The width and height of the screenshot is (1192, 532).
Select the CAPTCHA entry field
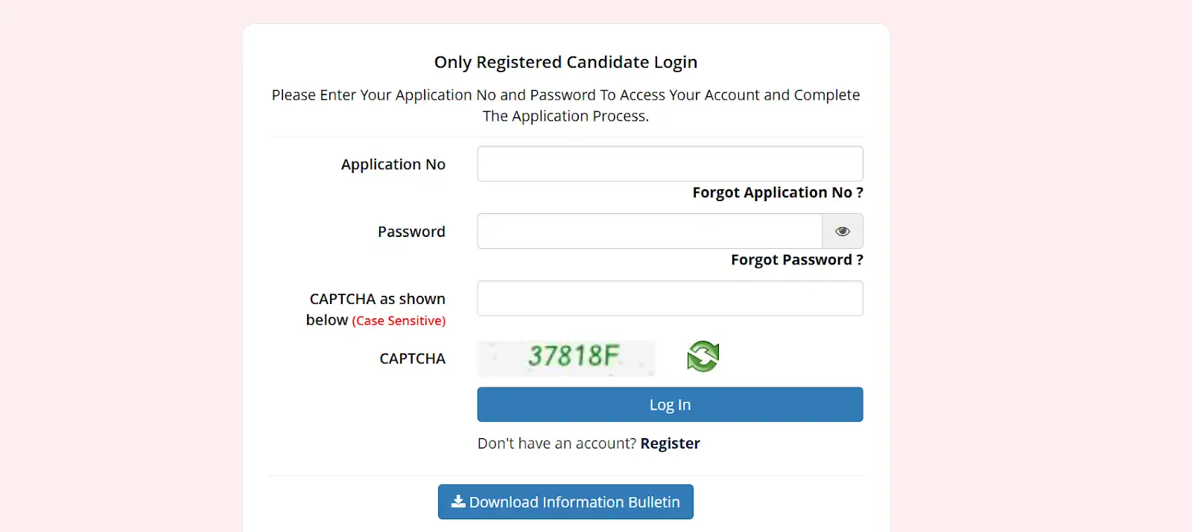click(669, 298)
